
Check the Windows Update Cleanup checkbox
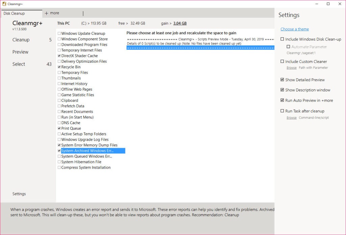point(59,34)
